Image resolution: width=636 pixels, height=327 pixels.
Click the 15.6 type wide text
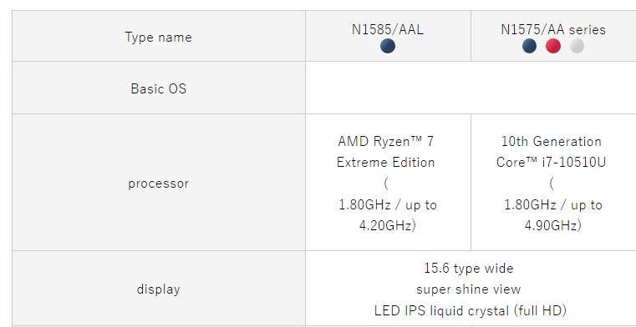(x=469, y=269)
